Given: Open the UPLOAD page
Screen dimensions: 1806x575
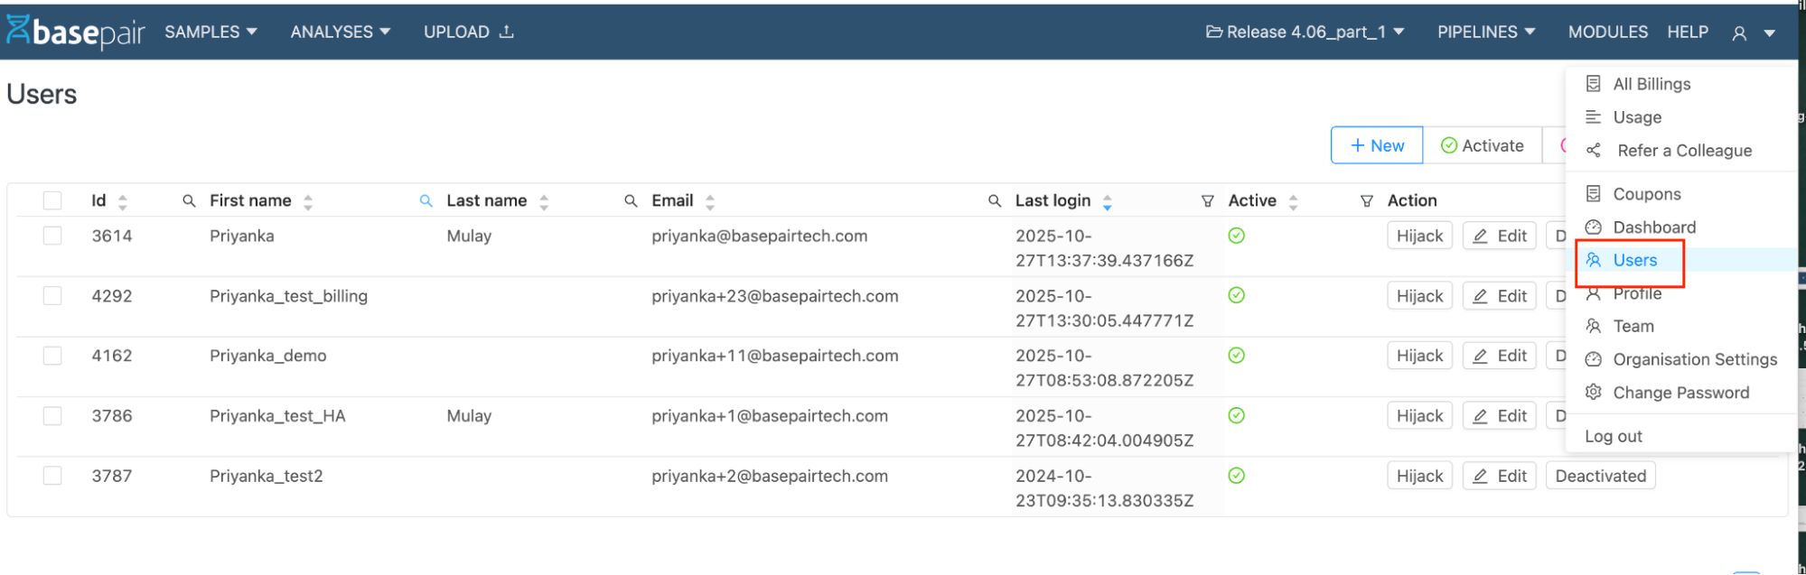Looking at the screenshot, I should pos(468,32).
